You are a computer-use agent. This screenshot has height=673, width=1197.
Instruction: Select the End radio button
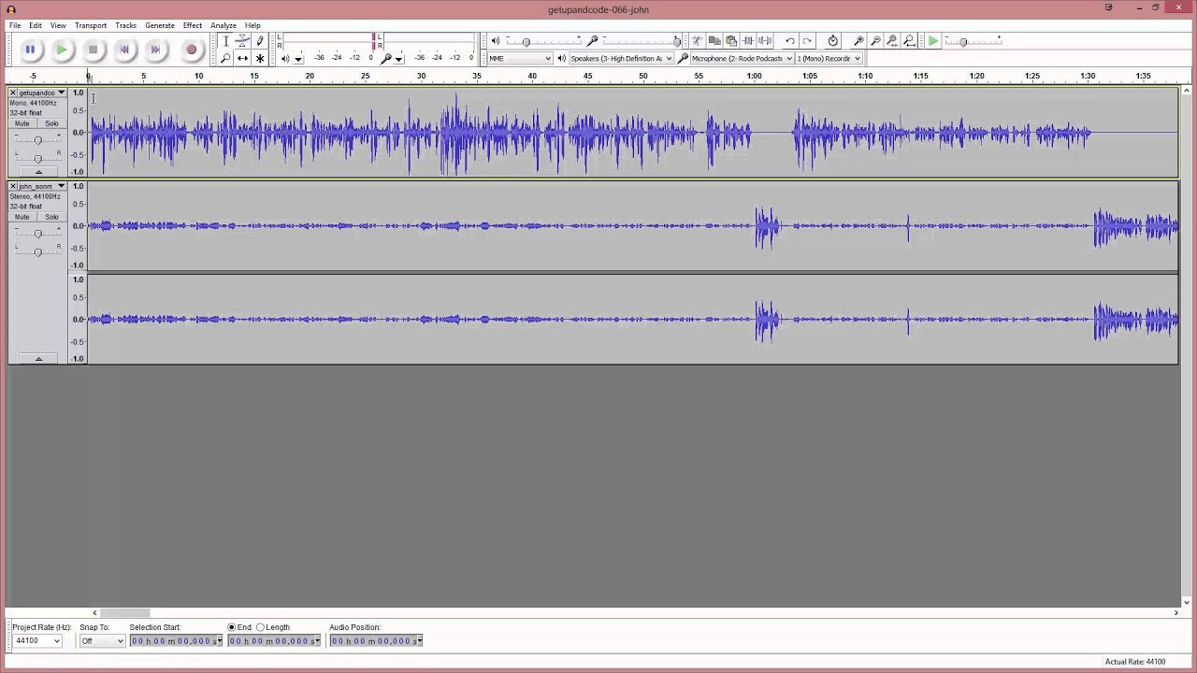pyautogui.click(x=232, y=627)
